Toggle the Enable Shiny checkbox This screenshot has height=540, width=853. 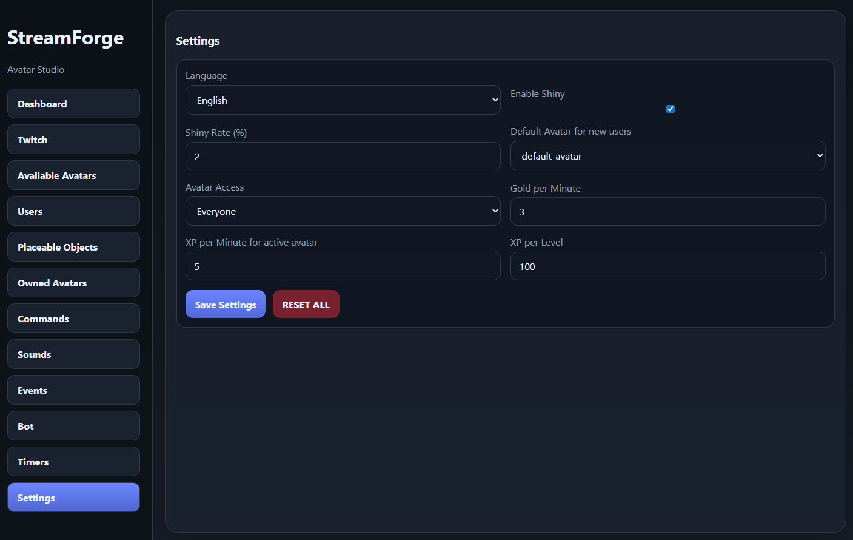click(670, 109)
